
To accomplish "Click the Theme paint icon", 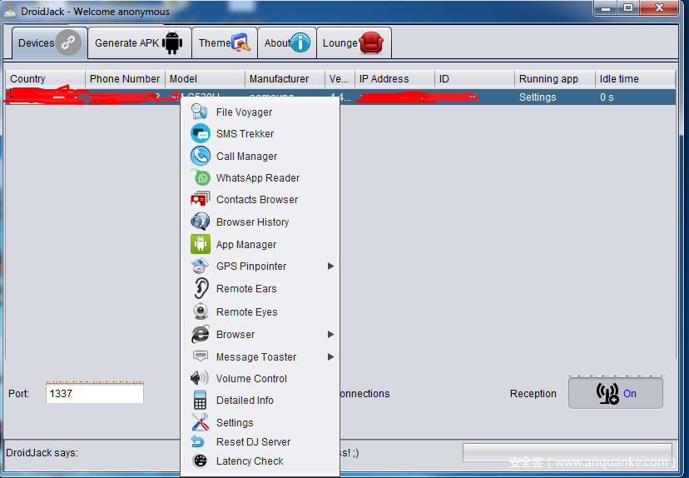I will (240, 42).
